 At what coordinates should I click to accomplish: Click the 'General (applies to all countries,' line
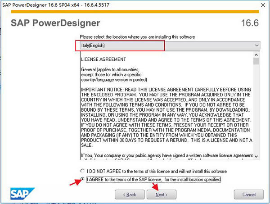(110, 70)
